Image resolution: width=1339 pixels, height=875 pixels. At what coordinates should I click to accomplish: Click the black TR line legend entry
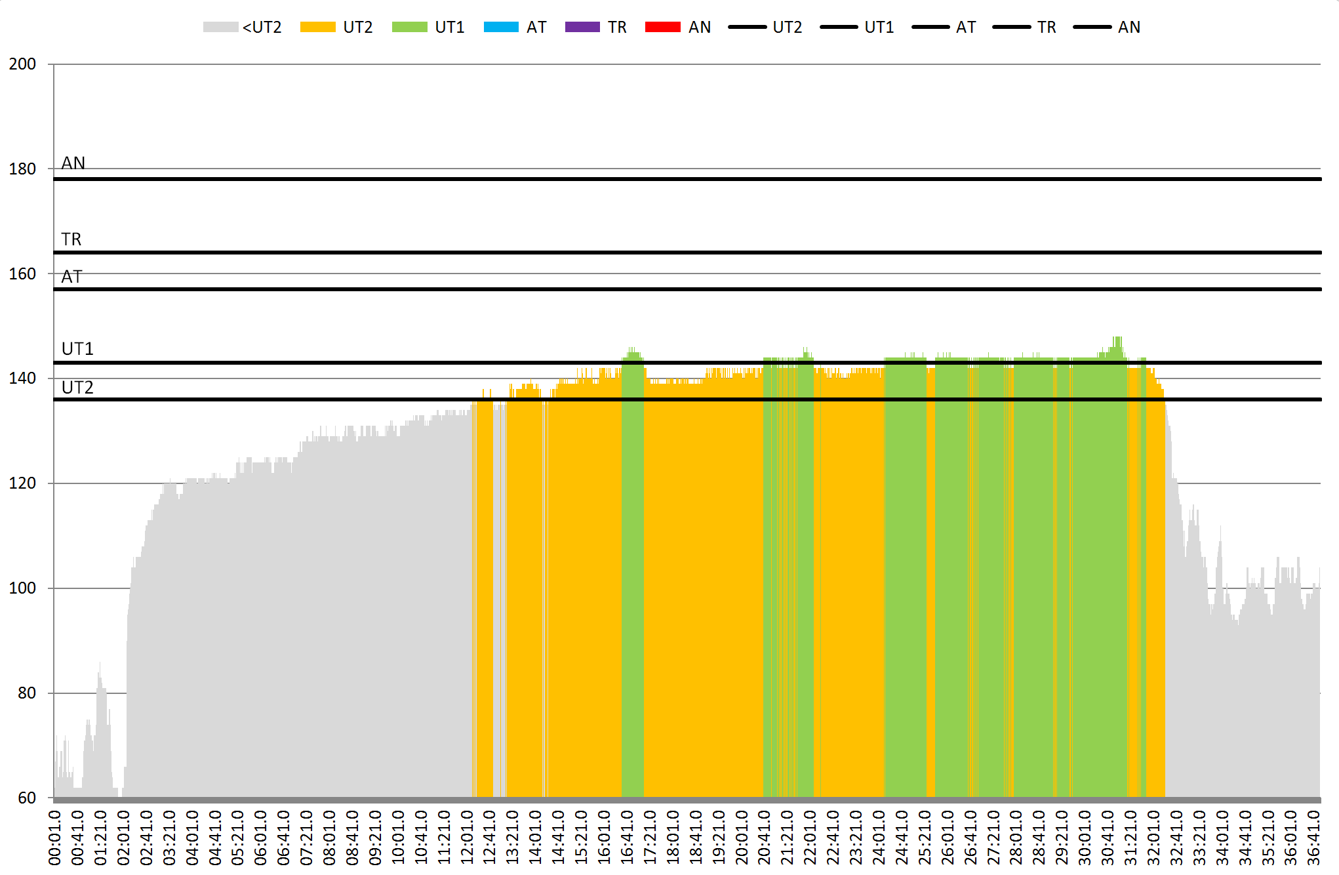(1012, 27)
